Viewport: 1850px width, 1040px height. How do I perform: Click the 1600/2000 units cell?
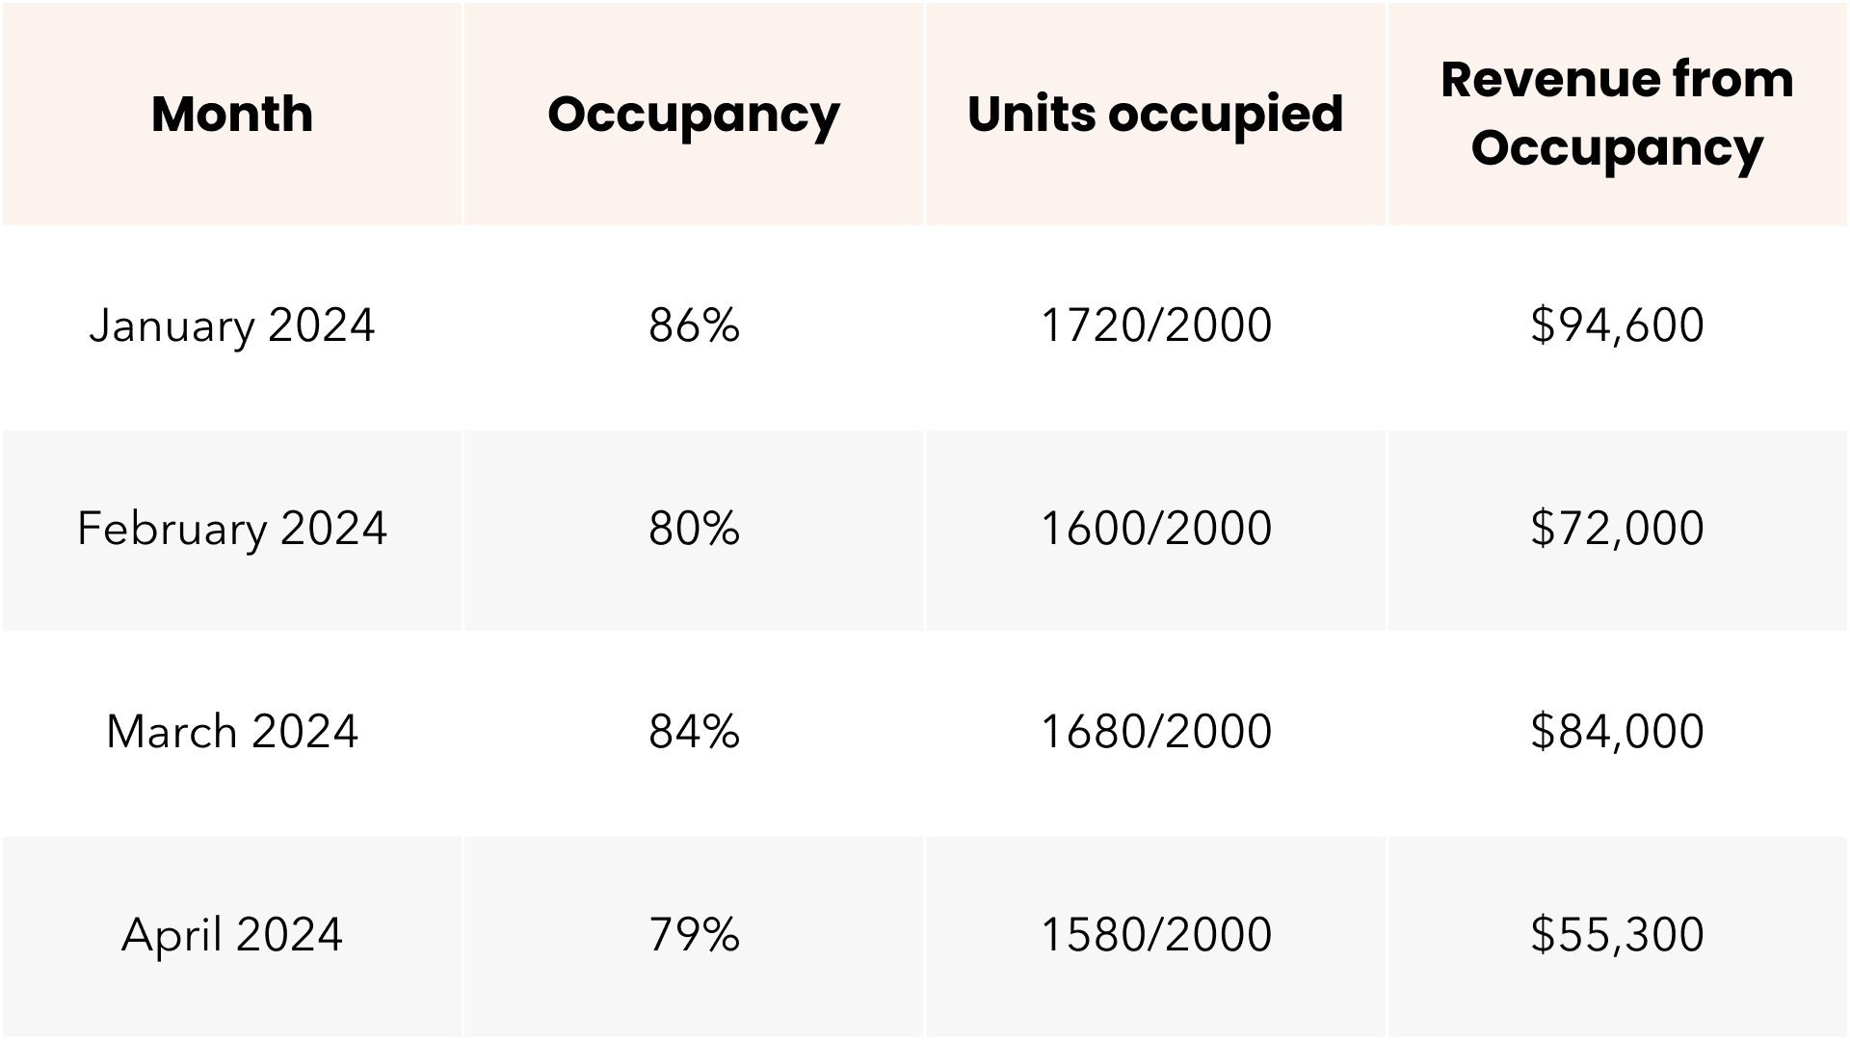1155,529
